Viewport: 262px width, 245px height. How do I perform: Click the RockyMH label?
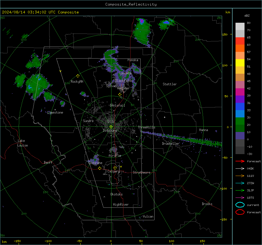(x=77, y=82)
